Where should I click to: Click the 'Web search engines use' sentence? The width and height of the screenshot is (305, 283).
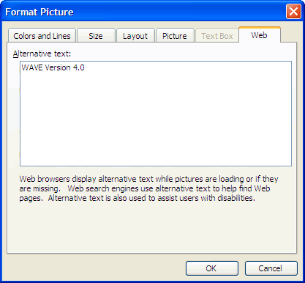110,188
